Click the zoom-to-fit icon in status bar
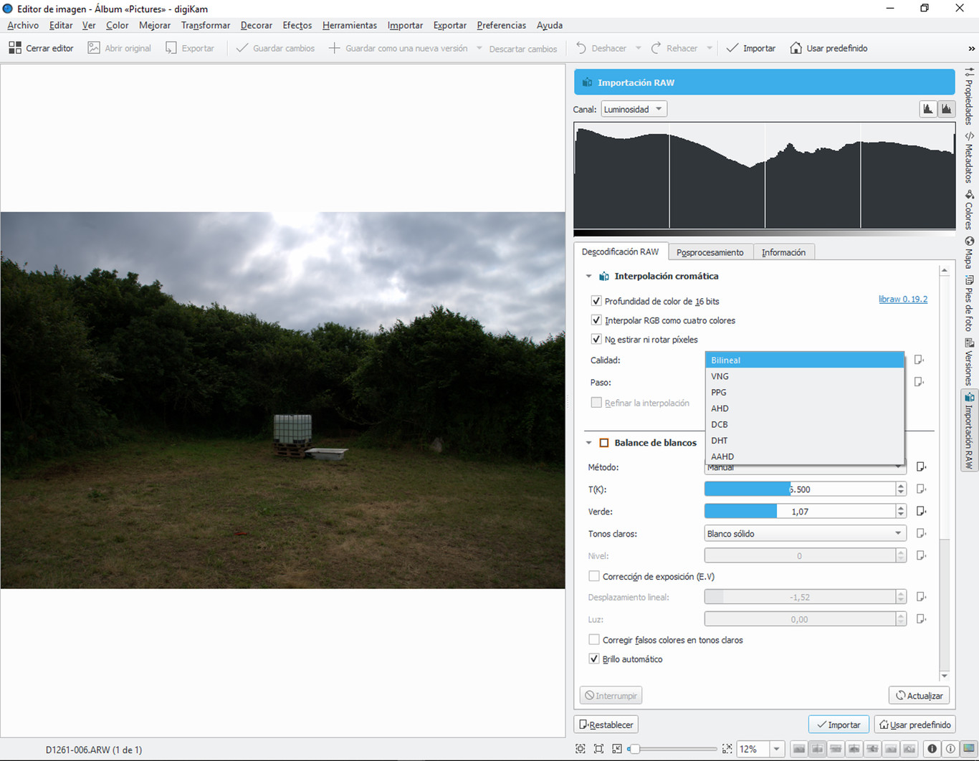 tap(598, 748)
